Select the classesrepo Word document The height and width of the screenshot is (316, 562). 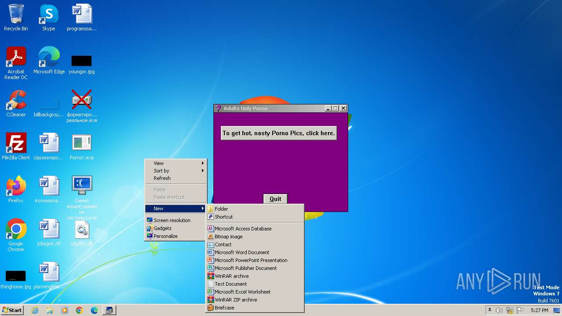[x=49, y=147]
